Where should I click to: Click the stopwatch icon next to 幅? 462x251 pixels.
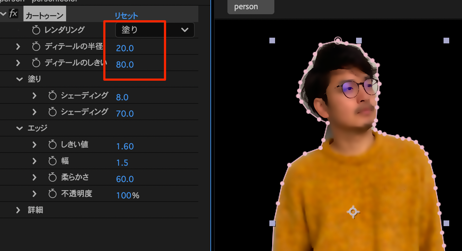(x=53, y=161)
